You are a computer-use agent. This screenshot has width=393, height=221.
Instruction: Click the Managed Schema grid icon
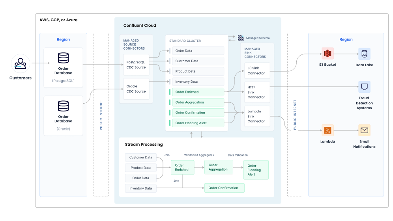(241, 38)
